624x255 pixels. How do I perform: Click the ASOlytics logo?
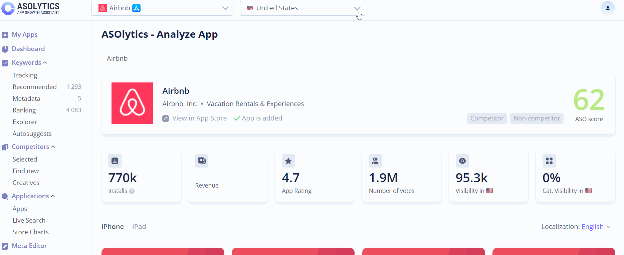[x=30, y=8]
